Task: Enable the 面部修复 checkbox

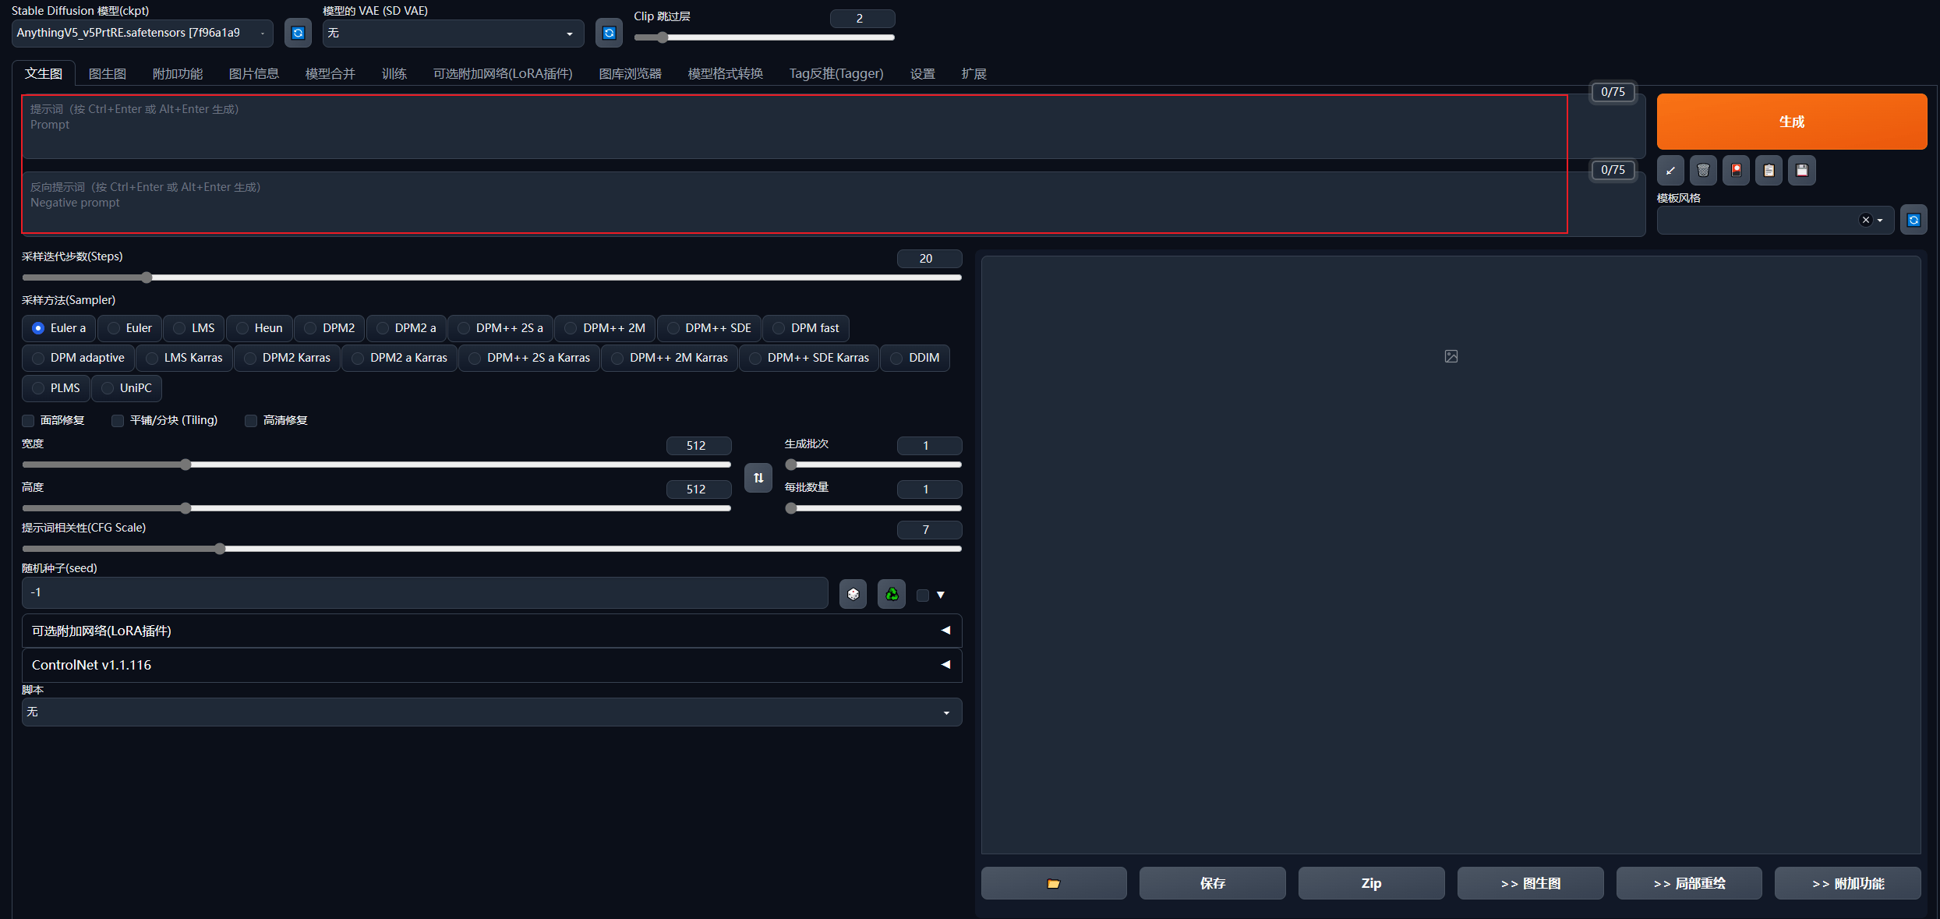Action: 28,421
